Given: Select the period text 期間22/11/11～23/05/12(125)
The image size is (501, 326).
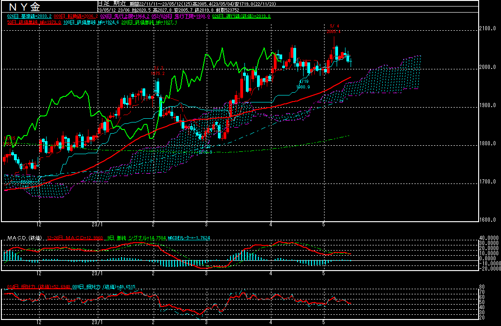Looking at the screenshot, I should click(161, 4).
